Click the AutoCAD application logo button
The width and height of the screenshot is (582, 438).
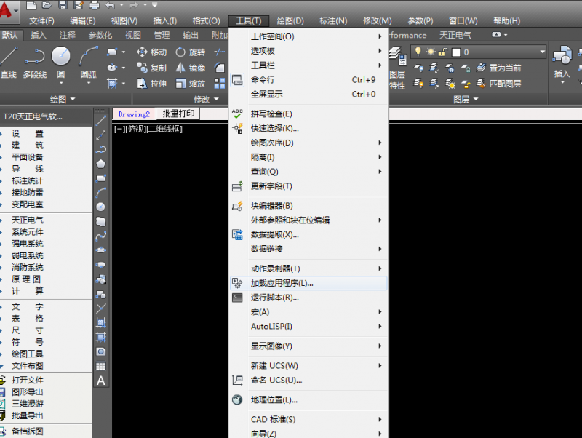pos(8,9)
